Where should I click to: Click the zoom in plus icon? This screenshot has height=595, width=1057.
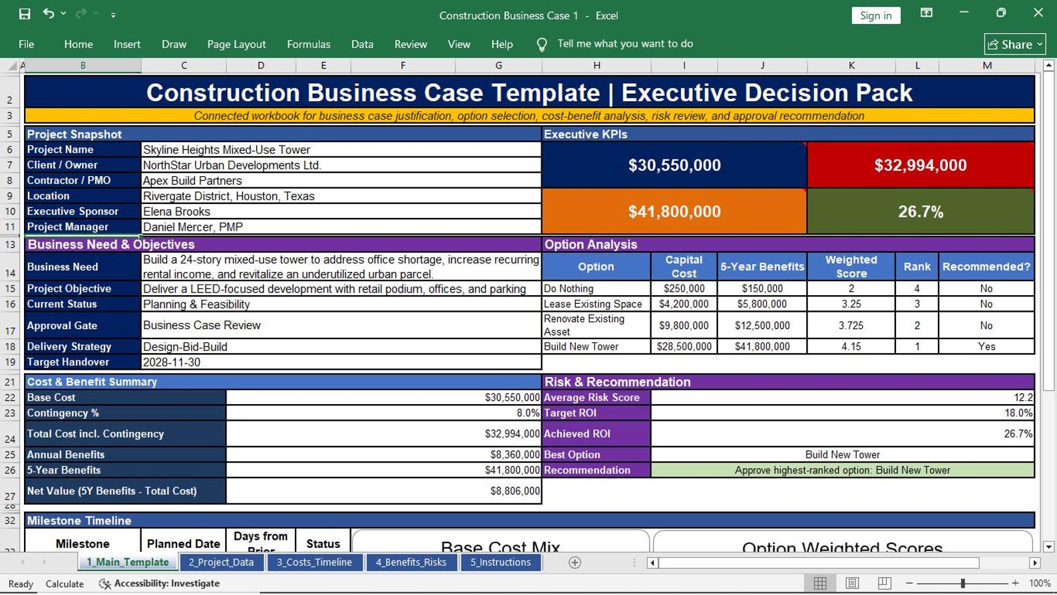pyautogui.click(x=1015, y=583)
